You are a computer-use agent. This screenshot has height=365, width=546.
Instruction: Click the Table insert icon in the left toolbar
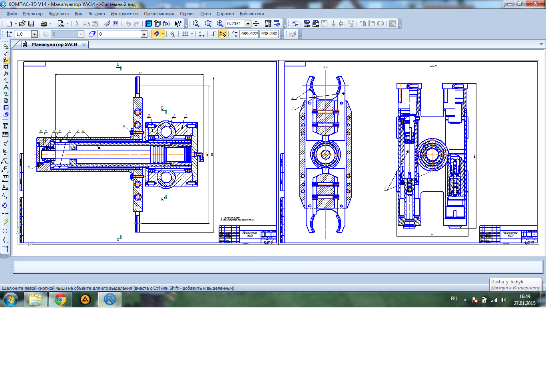click(x=5, y=134)
